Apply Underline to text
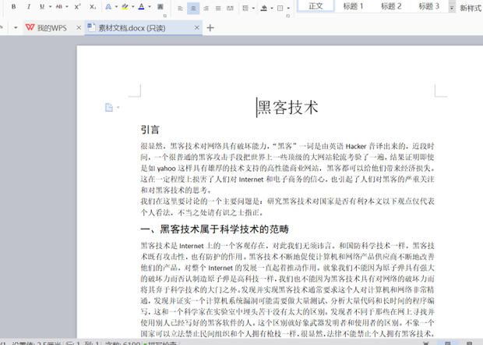Screen dimensions: 483x345 click(42, 6)
